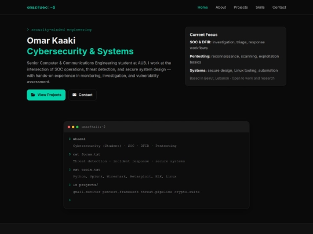Image resolution: width=313 pixels, height=234 pixels.
Task: Click the SOC & DFIR focus entry
Action: [227, 45]
